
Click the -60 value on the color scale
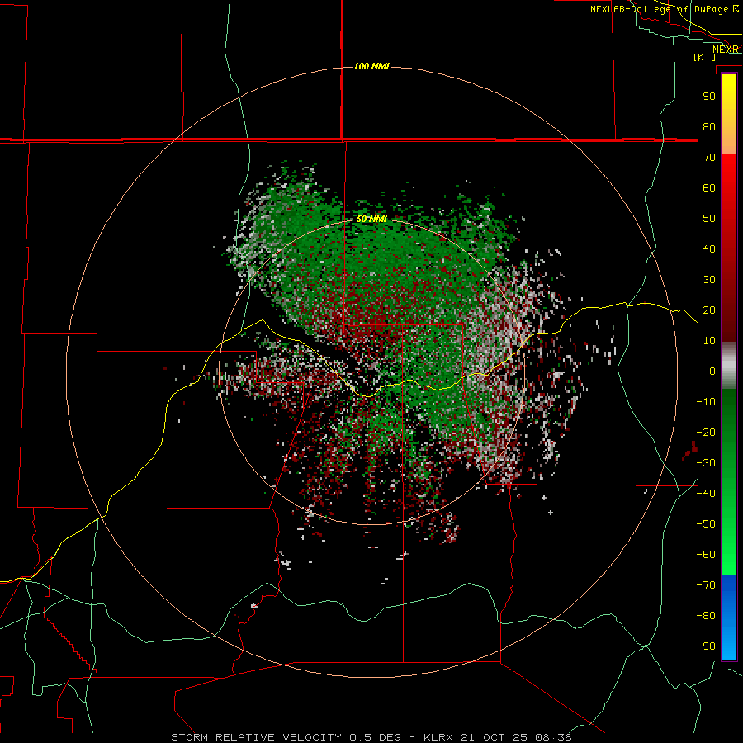tap(706, 555)
